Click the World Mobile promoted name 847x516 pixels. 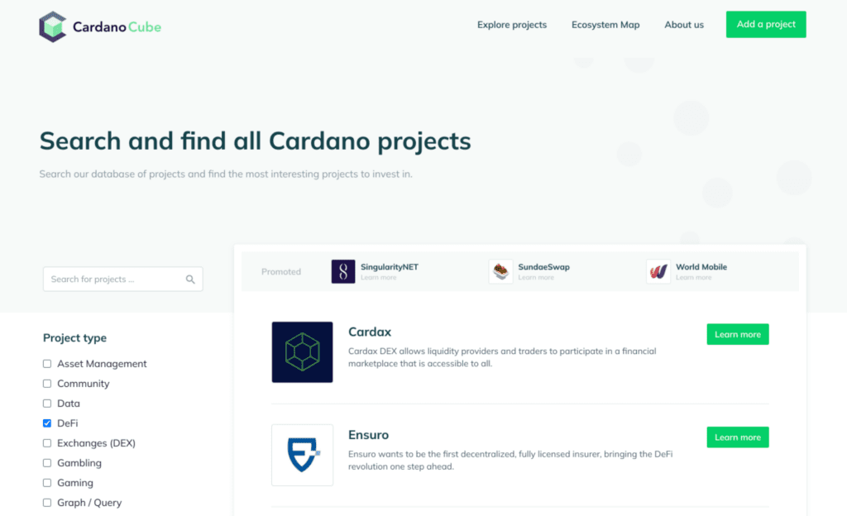tap(701, 266)
